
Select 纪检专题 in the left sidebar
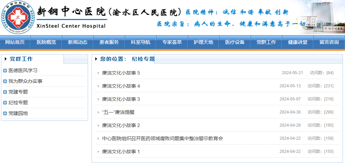(18, 103)
